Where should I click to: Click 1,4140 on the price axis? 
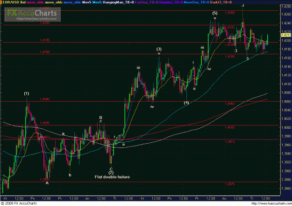point(286,66)
